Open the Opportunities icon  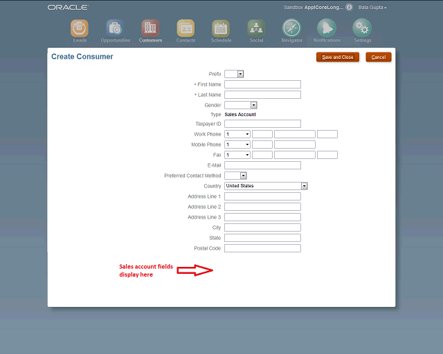pos(115,28)
